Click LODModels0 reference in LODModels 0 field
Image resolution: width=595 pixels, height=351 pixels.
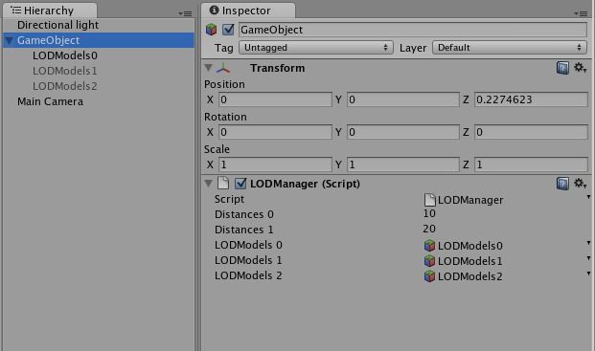point(470,246)
